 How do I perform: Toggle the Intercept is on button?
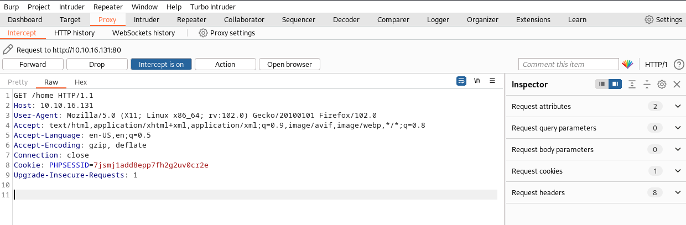click(x=161, y=64)
